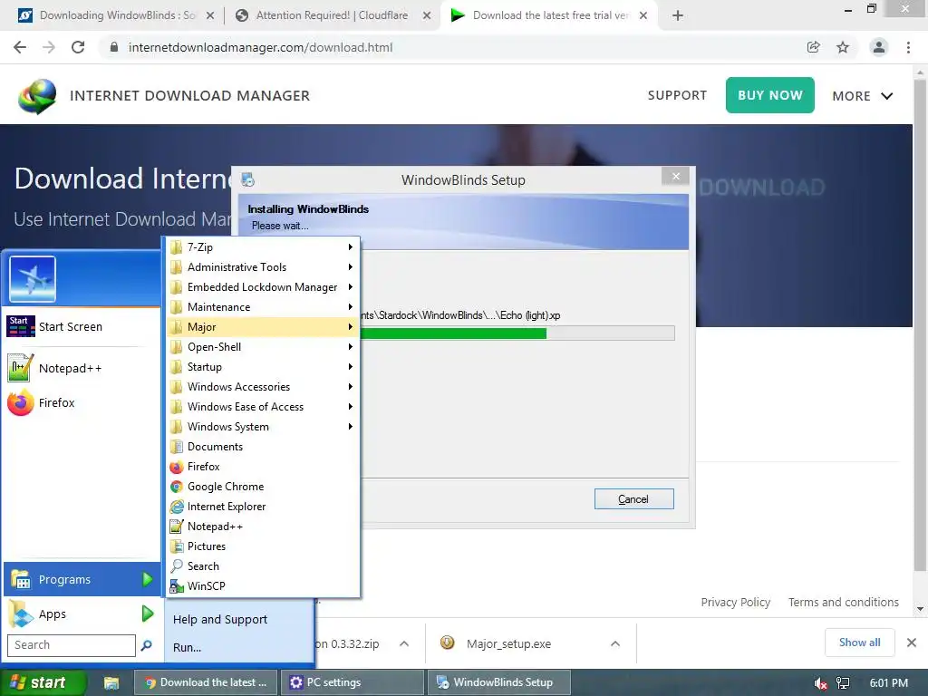This screenshot has width=928, height=696.
Task: Click the share page icon in address bar
Action: click(x=814, y=47)
